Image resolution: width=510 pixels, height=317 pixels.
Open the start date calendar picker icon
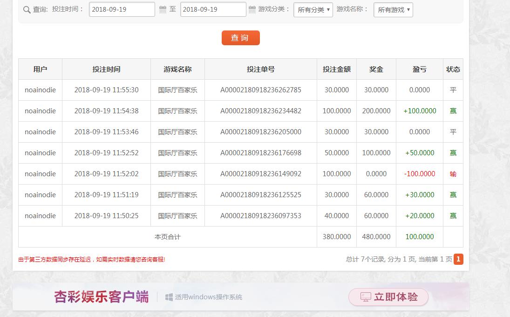pos(163,9)
